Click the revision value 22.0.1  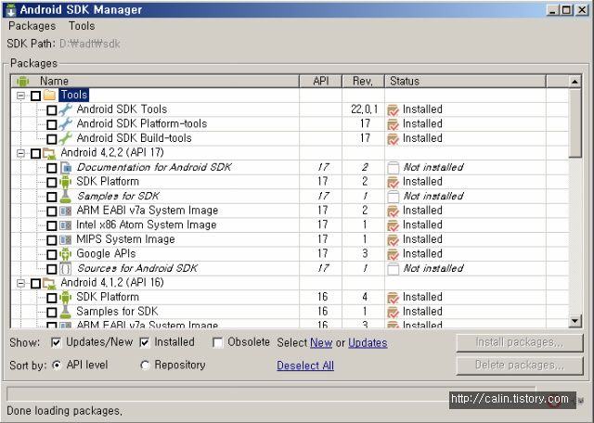[364, 109]
